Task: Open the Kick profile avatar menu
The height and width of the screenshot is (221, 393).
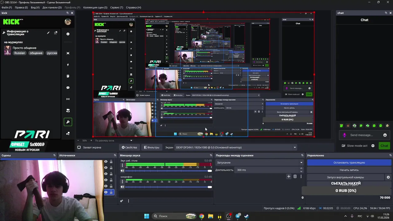Action: coord(68,21)
